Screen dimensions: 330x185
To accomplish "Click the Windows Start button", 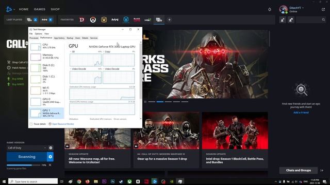I will (4, 181).
